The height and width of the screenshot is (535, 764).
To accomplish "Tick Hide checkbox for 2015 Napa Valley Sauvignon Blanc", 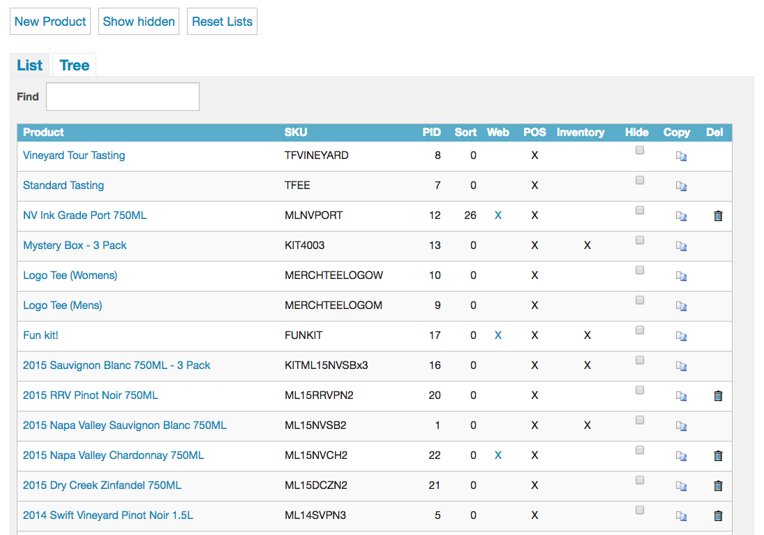I will pos(640,420).
